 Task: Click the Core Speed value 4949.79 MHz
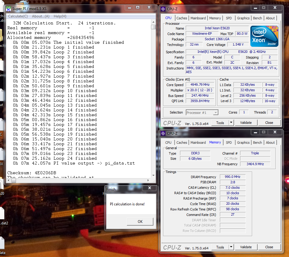point(200,85)
